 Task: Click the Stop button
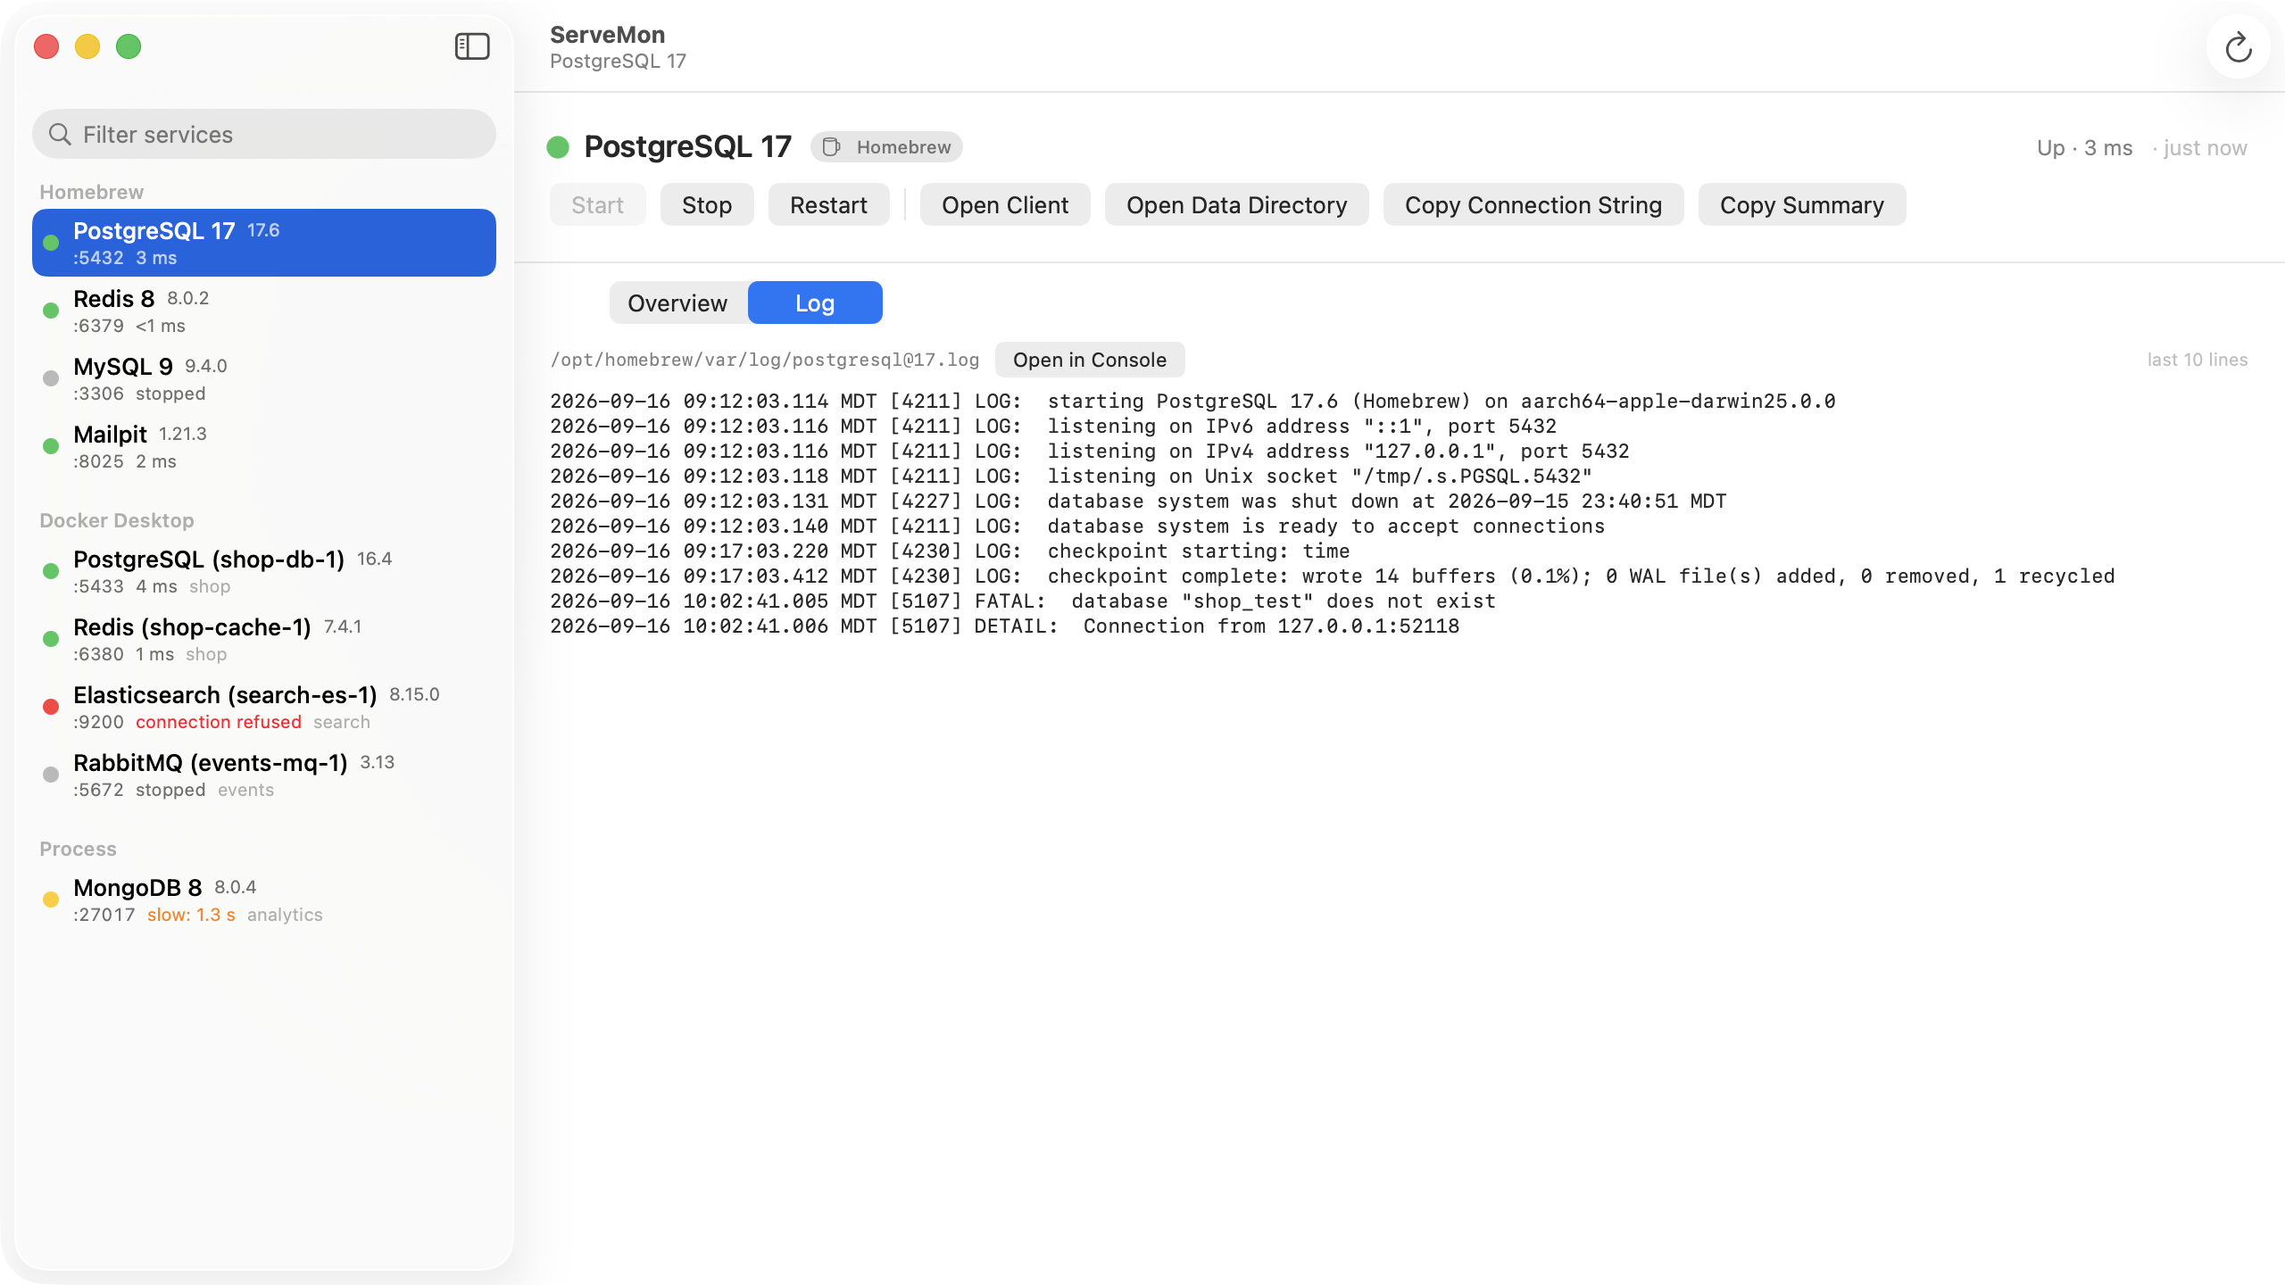point(707,204)
